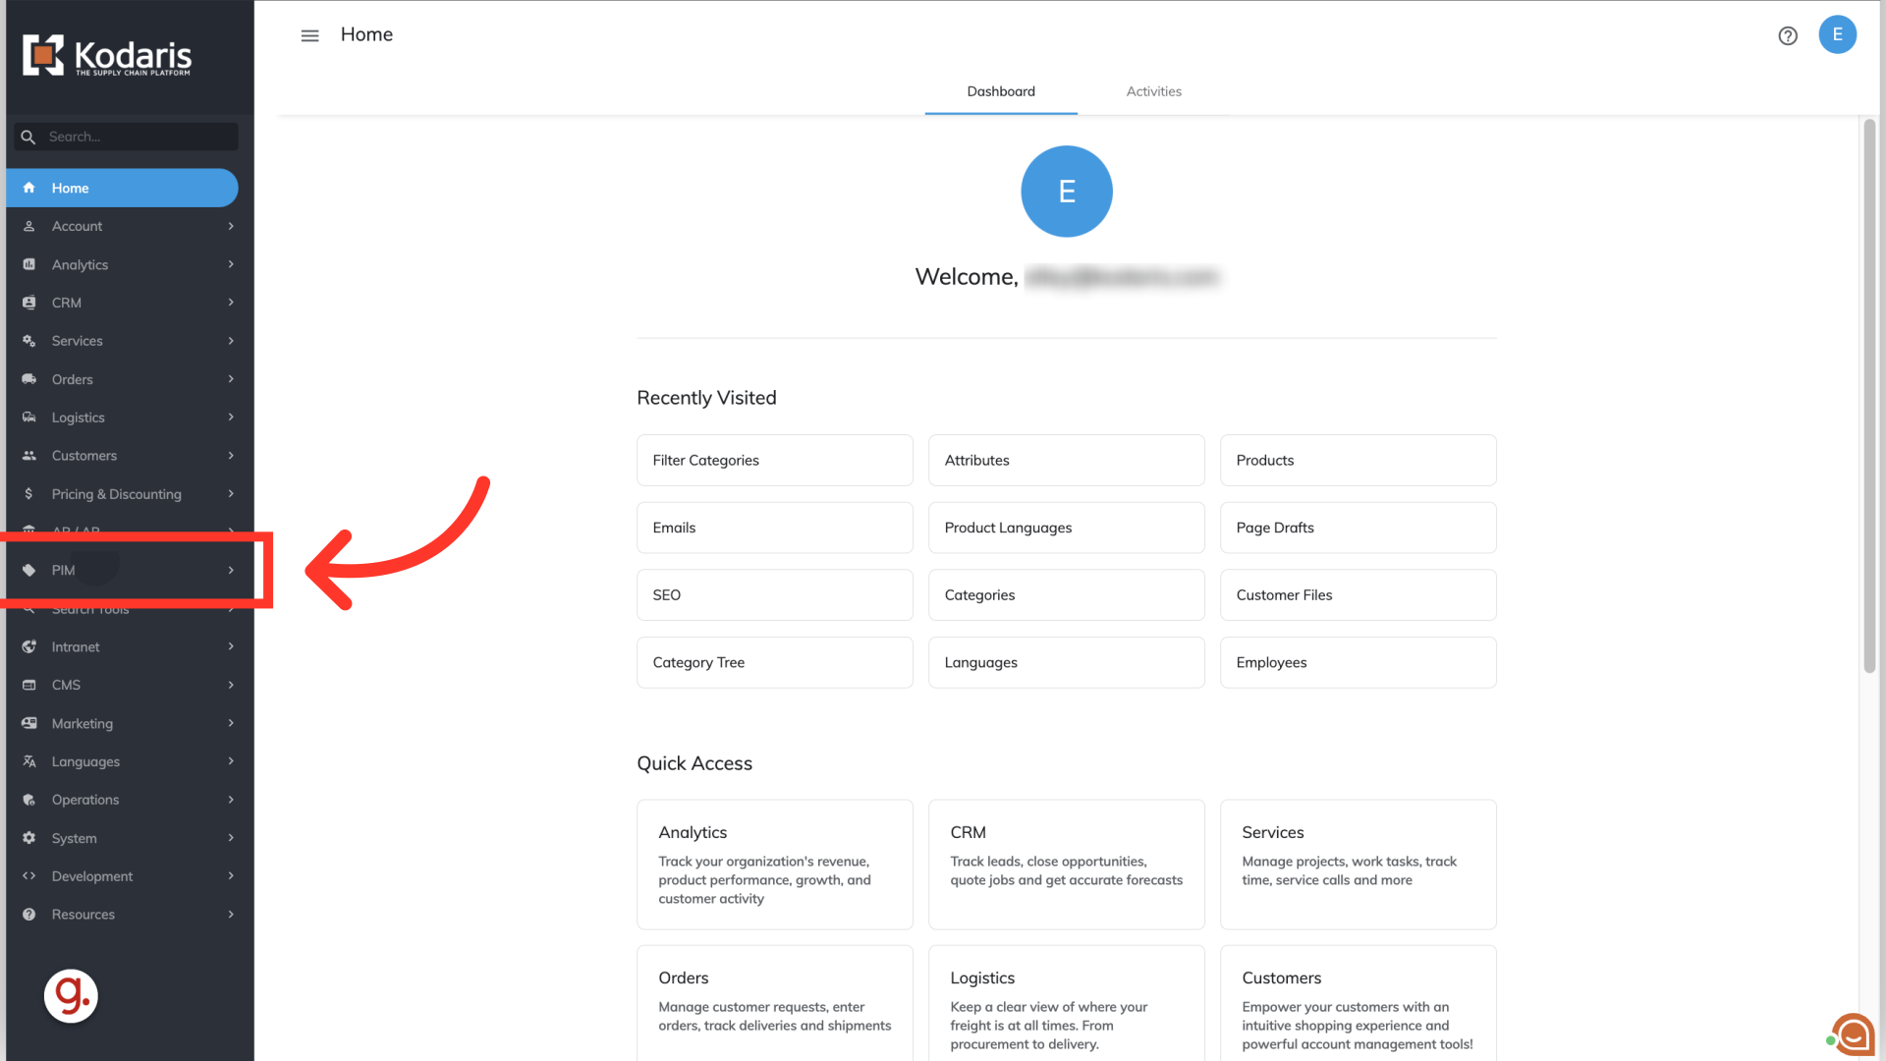Click the Languages translate icon
The width and height of the screenshot is (1886, 1061).
click(x=29, y=761)
